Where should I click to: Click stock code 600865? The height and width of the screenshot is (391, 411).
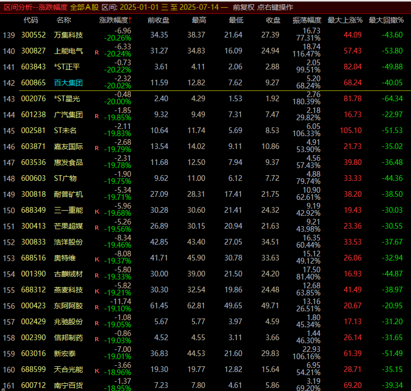click(x=33, y=83)
